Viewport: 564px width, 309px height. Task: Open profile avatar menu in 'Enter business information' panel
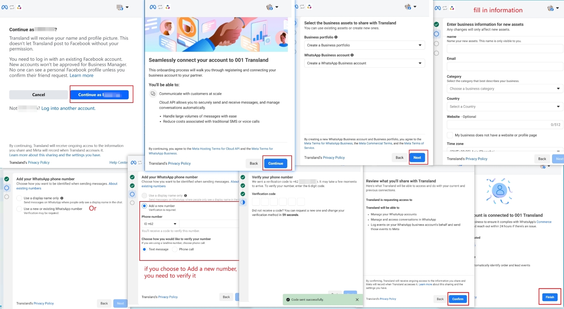(x=553, y=8)
